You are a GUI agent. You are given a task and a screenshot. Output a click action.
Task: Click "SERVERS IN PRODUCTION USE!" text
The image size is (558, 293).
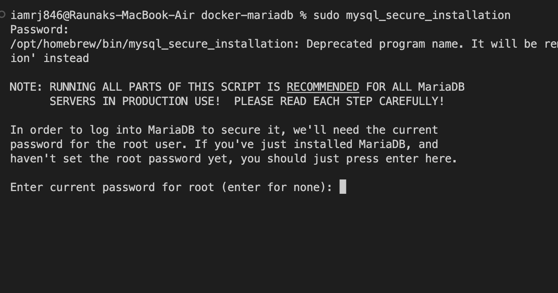point(135,101)
